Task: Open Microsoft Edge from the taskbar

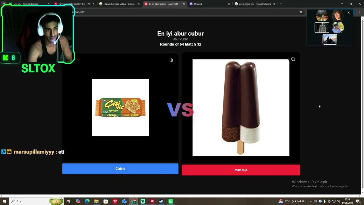Action: pyautogui.click(x=87, y=201)
